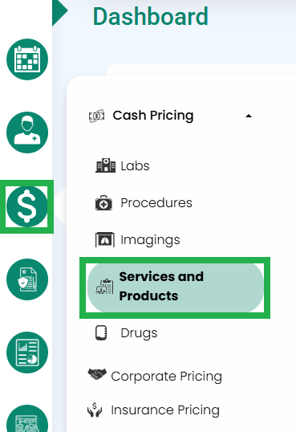Screen dimensions: 296x432
Task: Open Labs pricing
Action: click(x=136, y=166)
